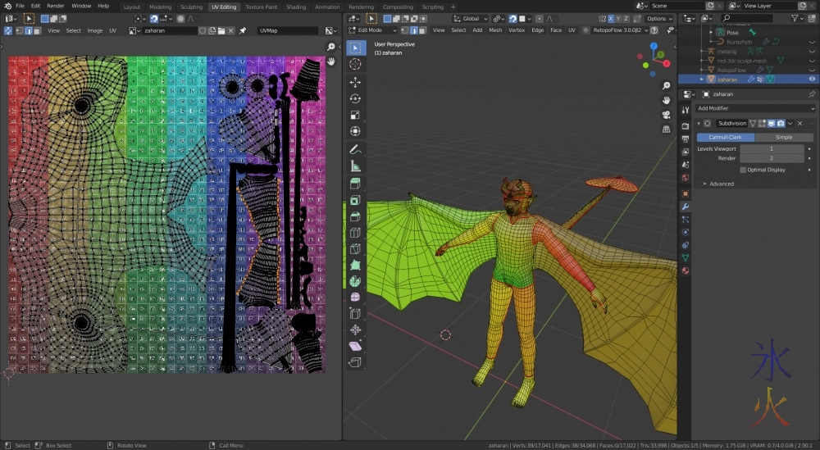Click the pin icon in the UV editor header
Viewport: 820px width, 450px height.
point(243,30)
